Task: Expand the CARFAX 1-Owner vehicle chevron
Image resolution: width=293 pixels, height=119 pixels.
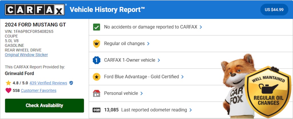Action: (x=159, y=60)
